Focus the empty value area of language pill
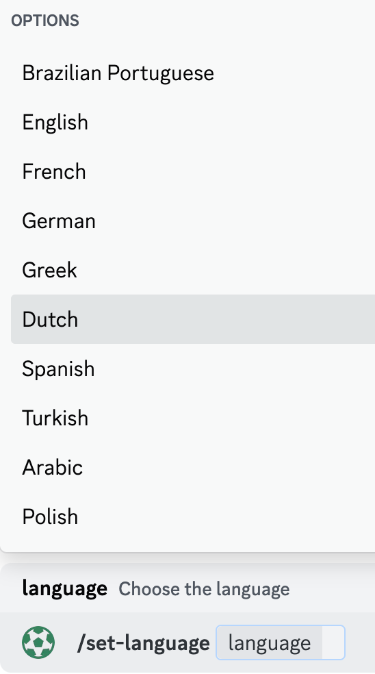 point(333,642)
